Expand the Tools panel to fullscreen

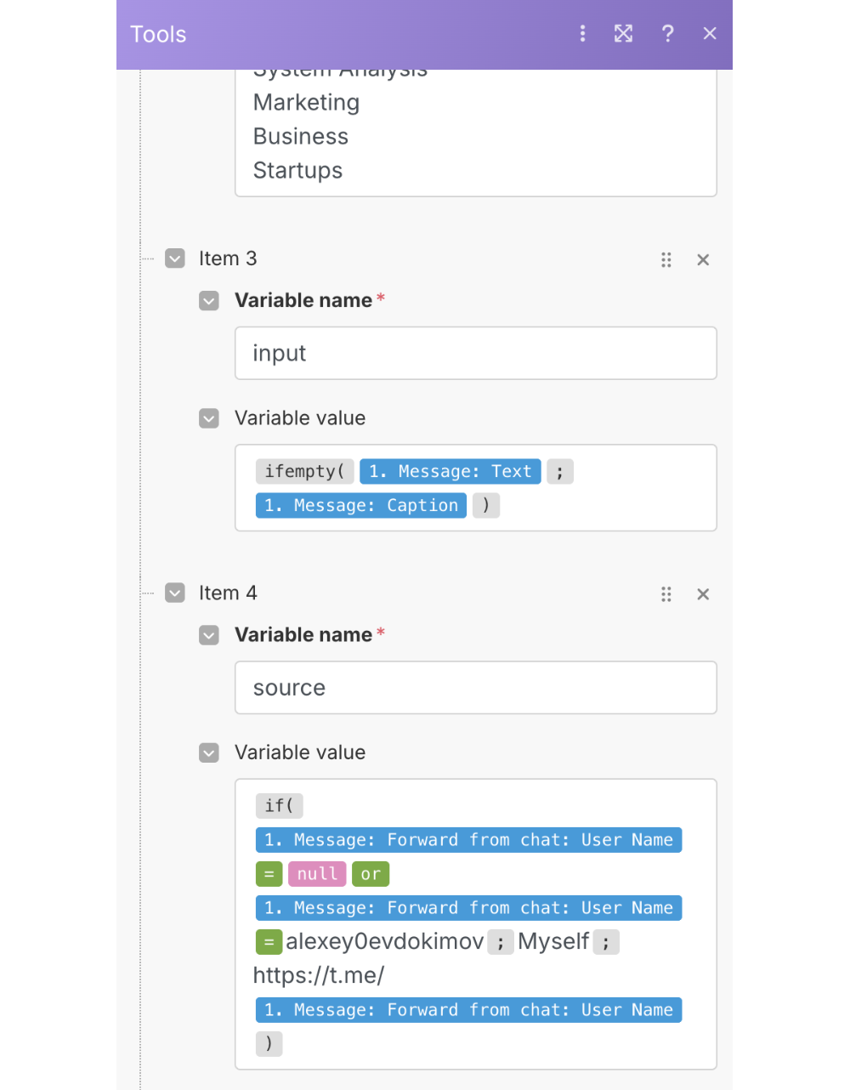coord(624,34)
